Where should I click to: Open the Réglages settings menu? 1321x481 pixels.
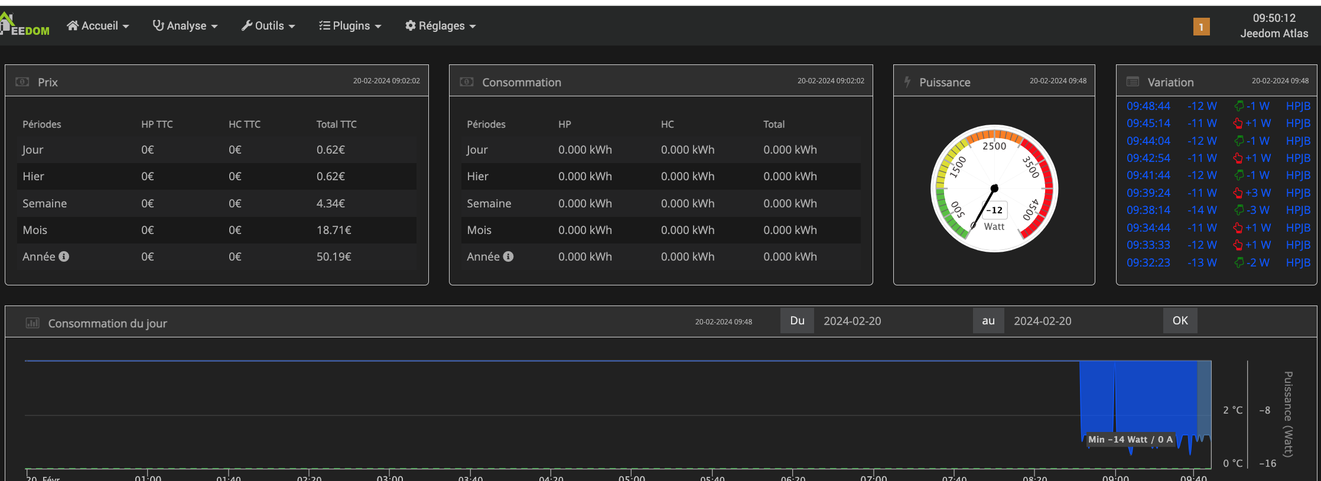tap(441, 25)
